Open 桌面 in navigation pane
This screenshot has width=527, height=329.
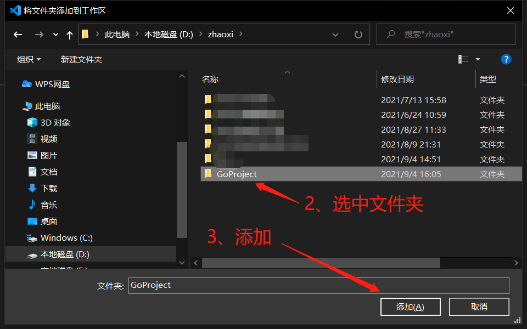[42, 221]
